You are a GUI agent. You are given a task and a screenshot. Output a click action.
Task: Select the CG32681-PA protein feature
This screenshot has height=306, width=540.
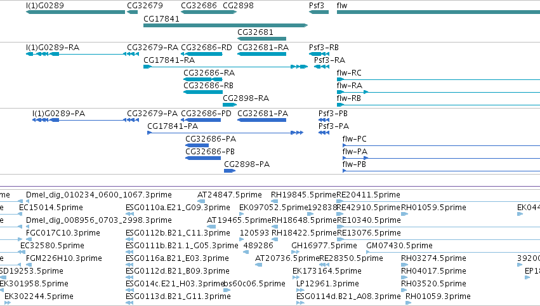coord(261,120)
